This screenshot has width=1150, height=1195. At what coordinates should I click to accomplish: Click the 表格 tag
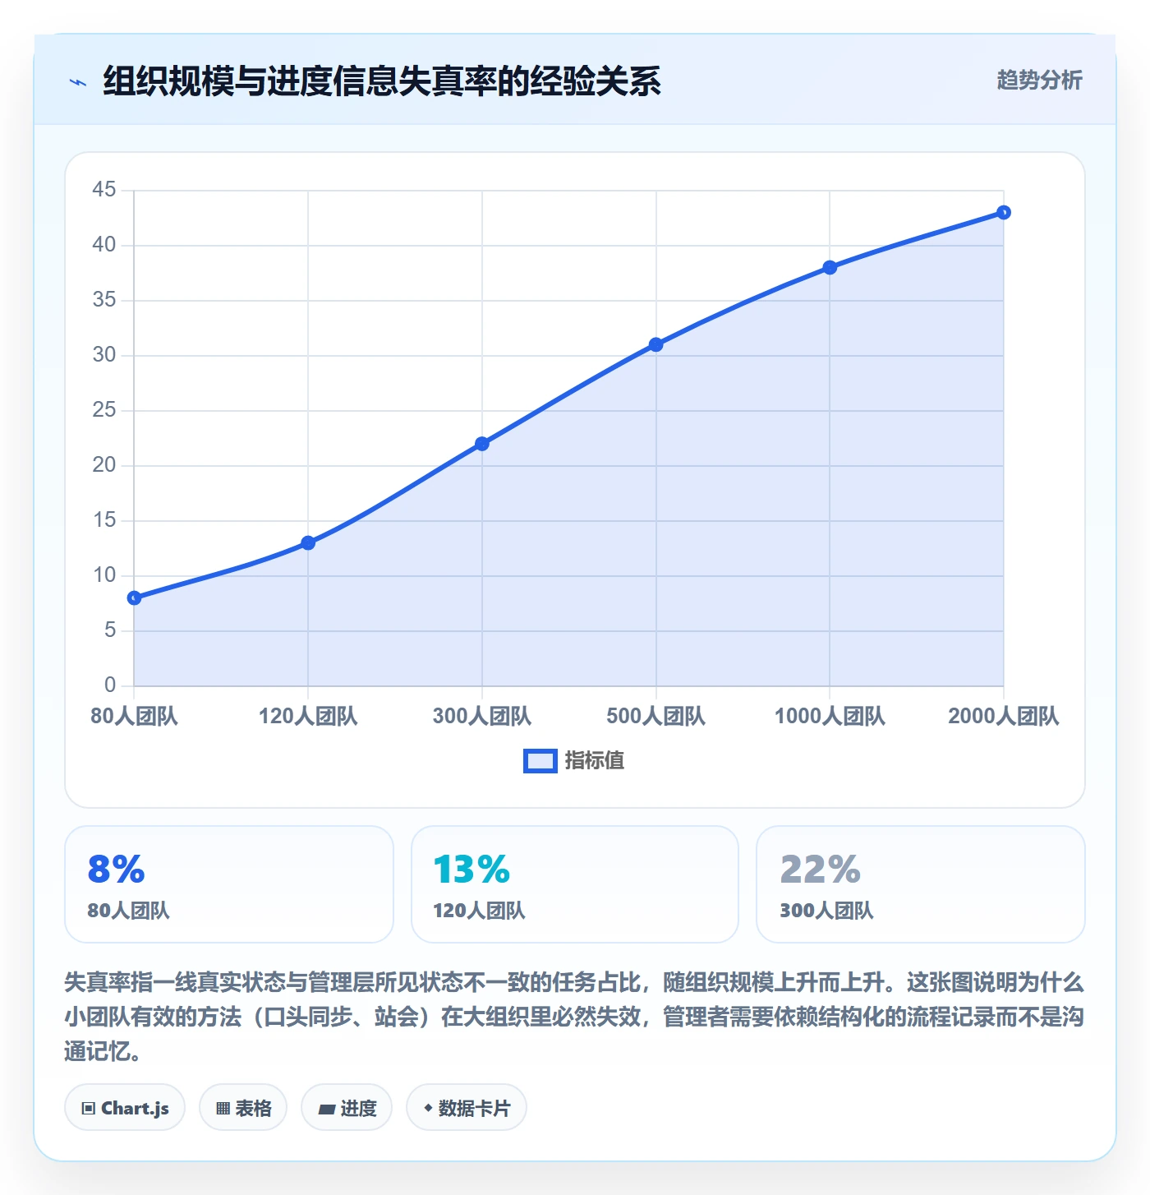[243, 1108]
